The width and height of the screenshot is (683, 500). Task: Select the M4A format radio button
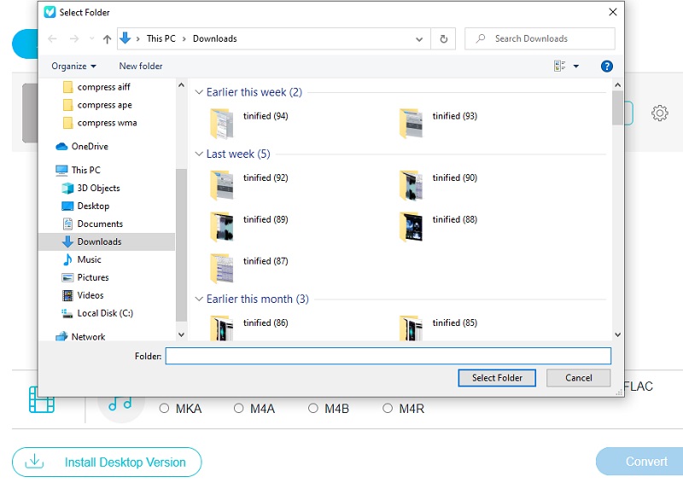coord(239,409)
